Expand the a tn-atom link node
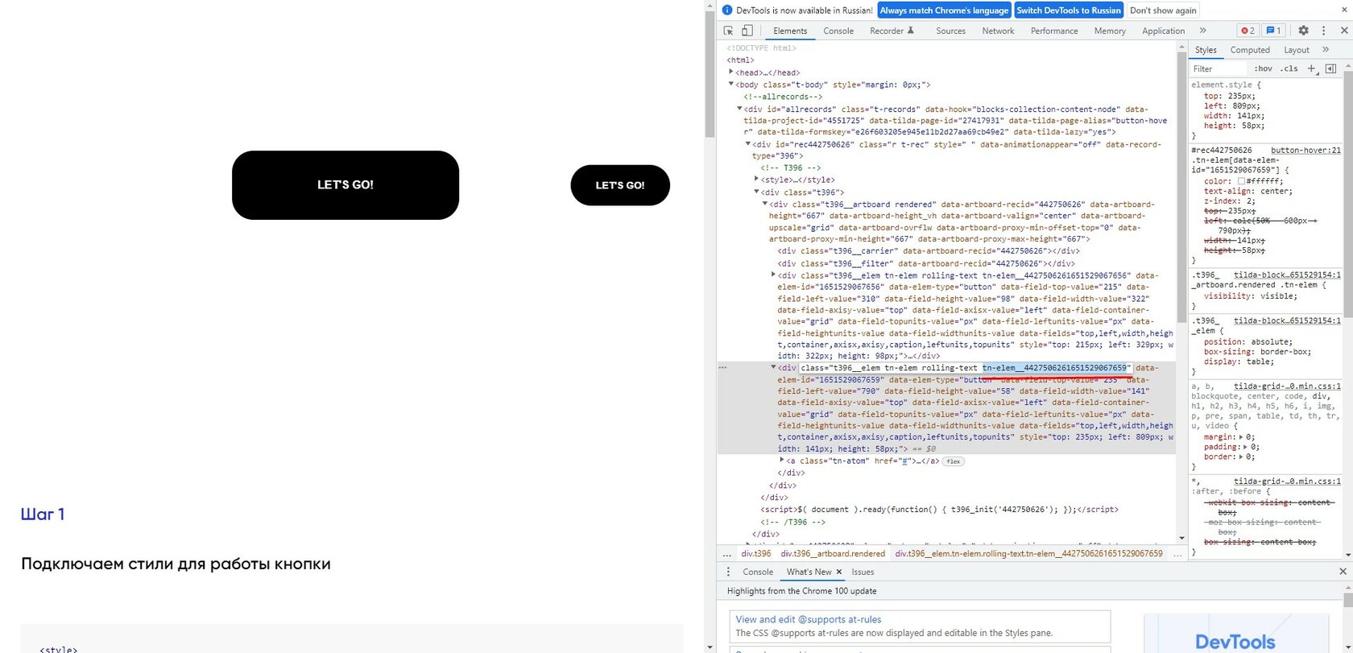The width and height of the screenshot is (1353, 653). coord(782,461)
